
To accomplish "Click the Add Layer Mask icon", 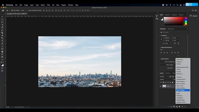I will [174, 107].
